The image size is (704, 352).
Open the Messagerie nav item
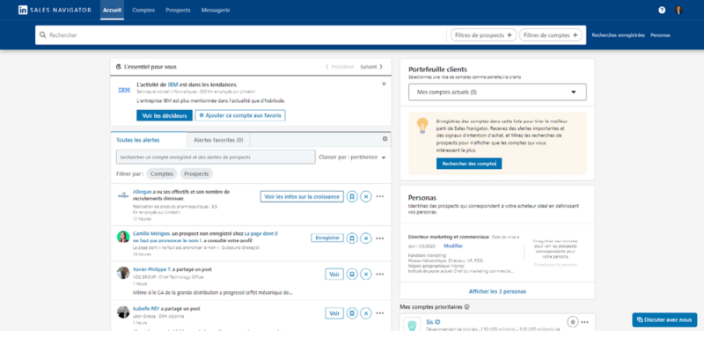(216, 10)
